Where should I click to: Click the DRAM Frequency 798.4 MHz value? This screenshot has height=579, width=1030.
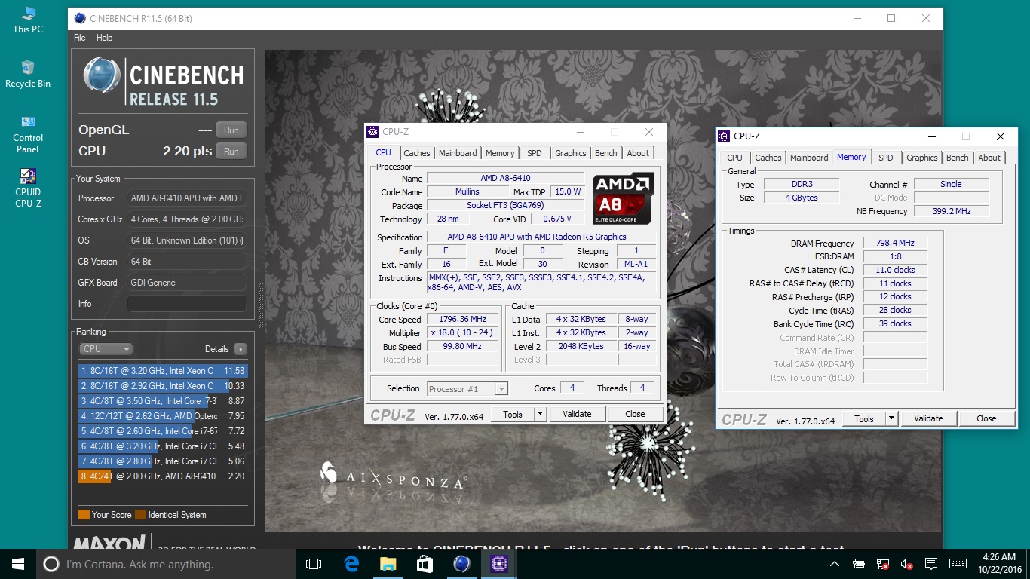coord(895,243)
